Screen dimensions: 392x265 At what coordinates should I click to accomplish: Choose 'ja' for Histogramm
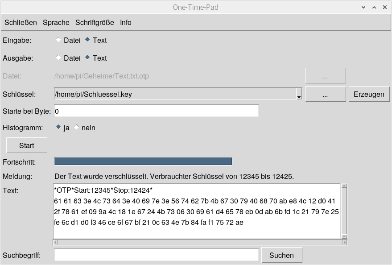tap(58, 128)
